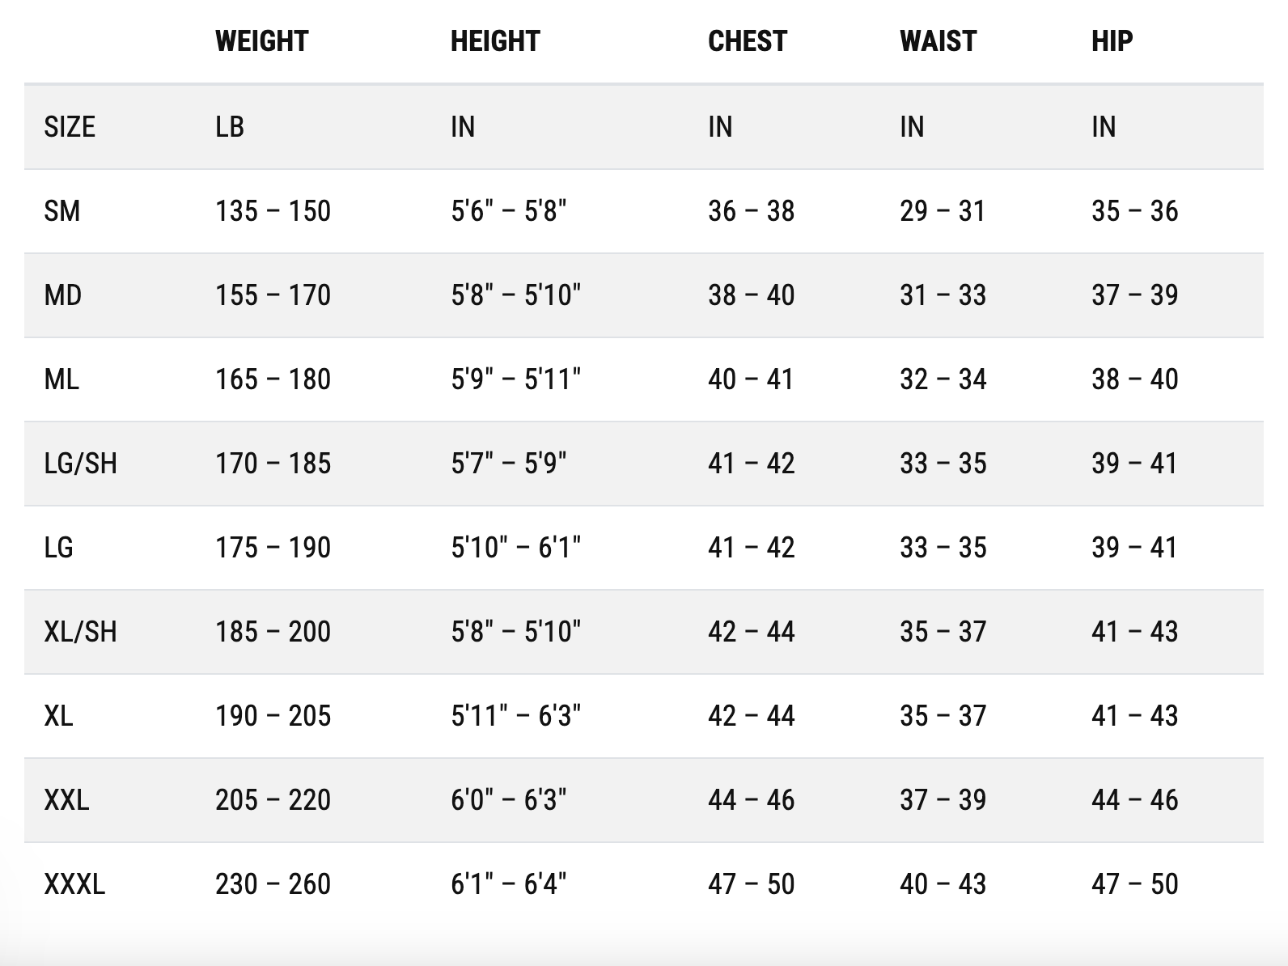Click the WEIGHT column header
Screen dimensions: 1288x966
pyautogui.click(x=261, y=41)
